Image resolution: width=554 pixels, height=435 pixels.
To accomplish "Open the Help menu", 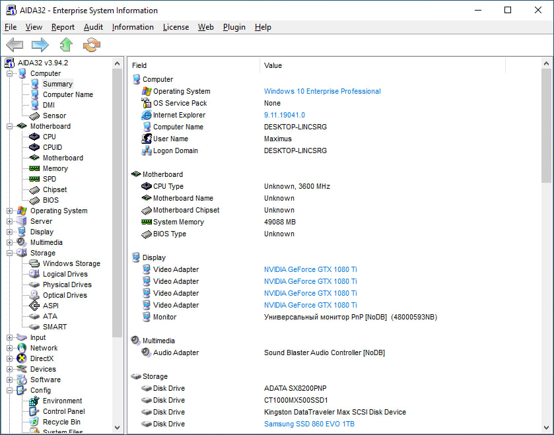I will [263, 27].
